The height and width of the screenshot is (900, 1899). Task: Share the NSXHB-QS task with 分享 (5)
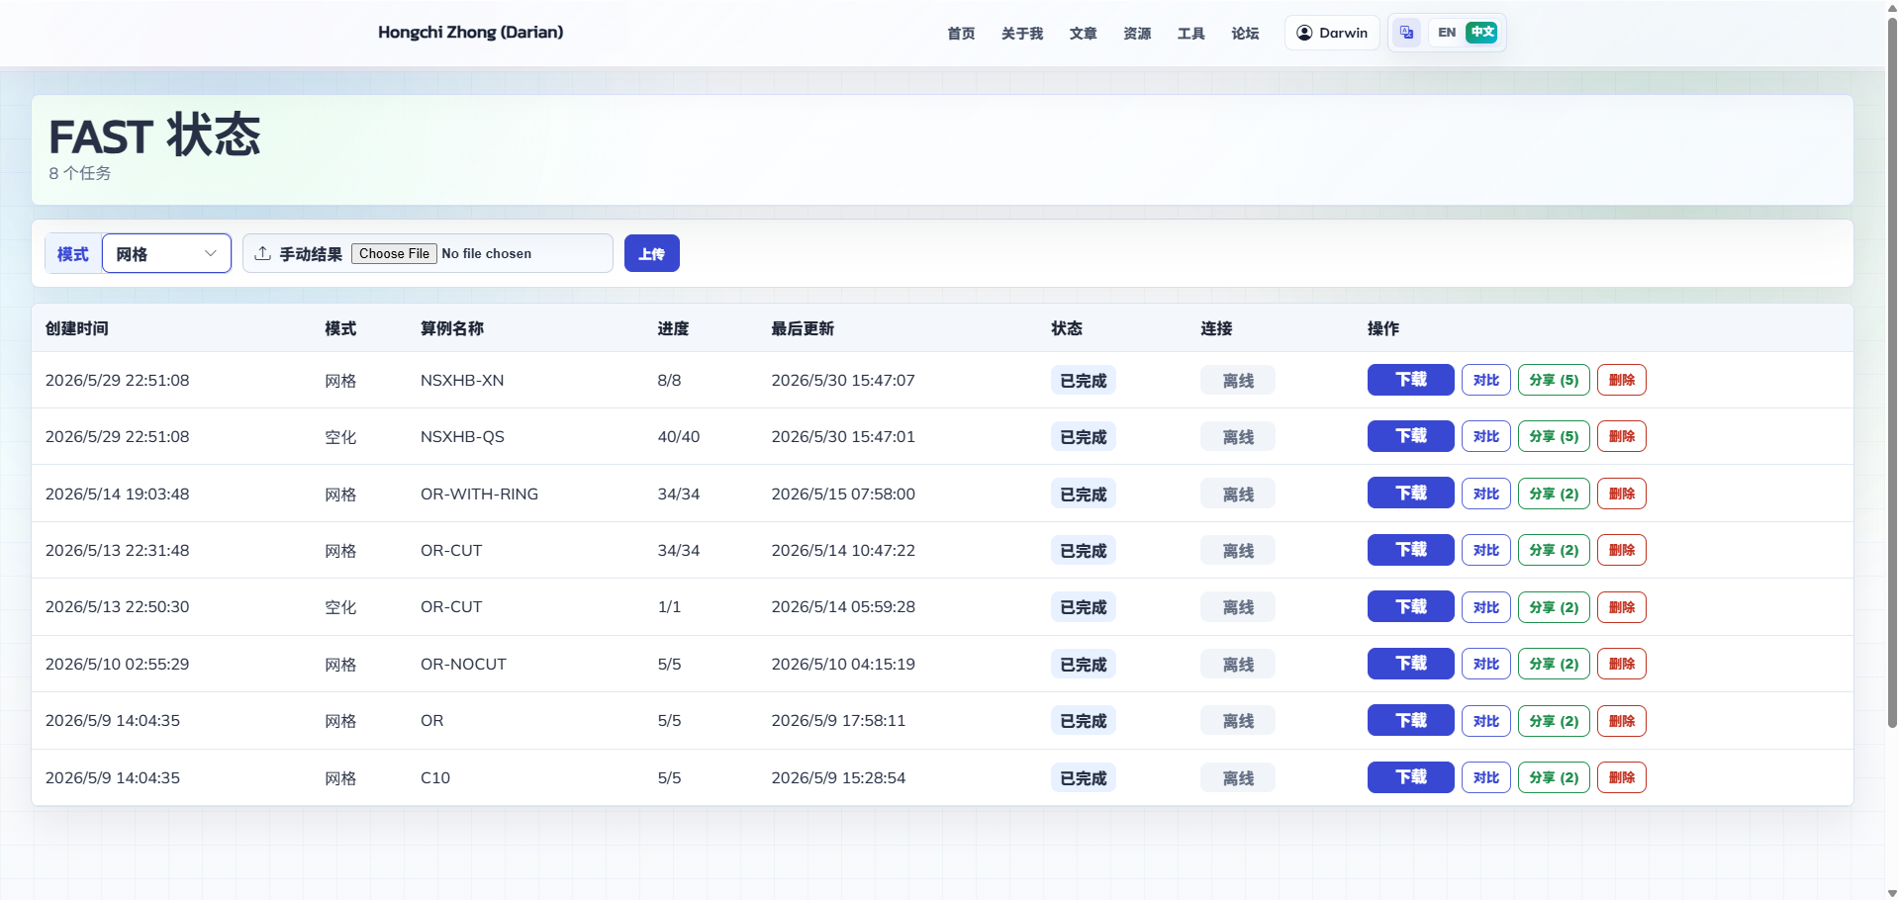point(1554,436)
